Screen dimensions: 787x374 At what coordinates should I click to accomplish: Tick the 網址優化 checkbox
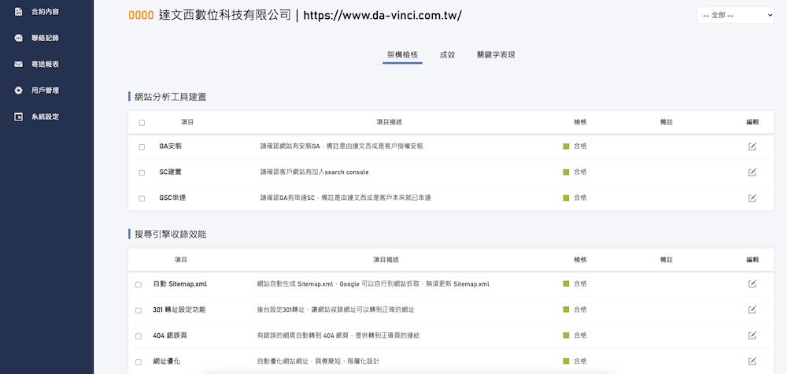click(x=139, y=361)
